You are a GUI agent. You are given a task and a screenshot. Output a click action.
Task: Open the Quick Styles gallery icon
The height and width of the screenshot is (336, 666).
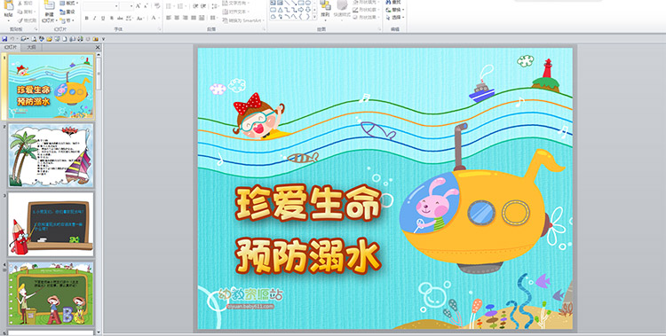tap(343, 6)
